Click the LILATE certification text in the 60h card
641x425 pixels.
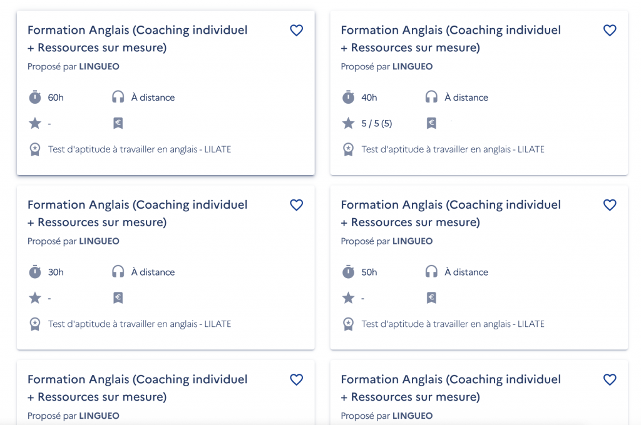[x=140, y=149]
